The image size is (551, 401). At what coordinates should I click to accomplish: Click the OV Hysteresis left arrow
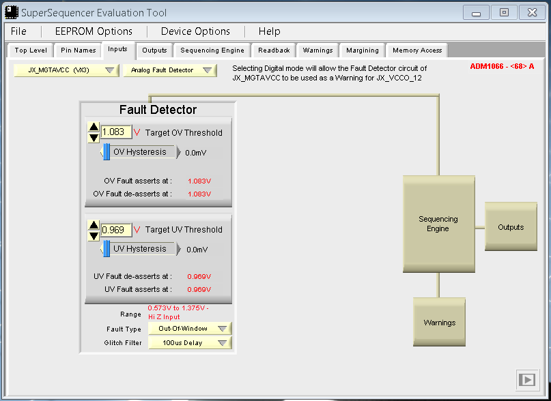102,152
